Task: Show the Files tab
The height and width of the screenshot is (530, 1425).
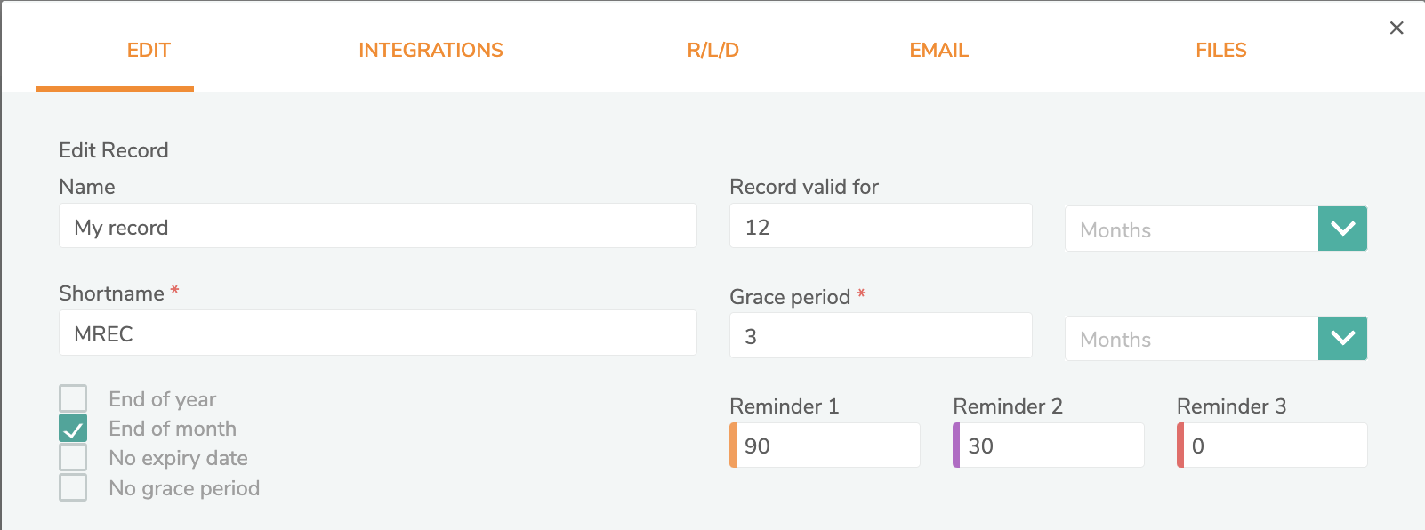Action: [1220, 51]
